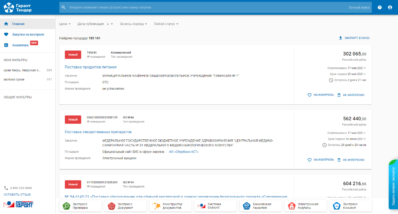This screenshot has height=214, width=398.
Task: Click trash icon for Поставка лекарственных препаратов
Action: point(339,160)
